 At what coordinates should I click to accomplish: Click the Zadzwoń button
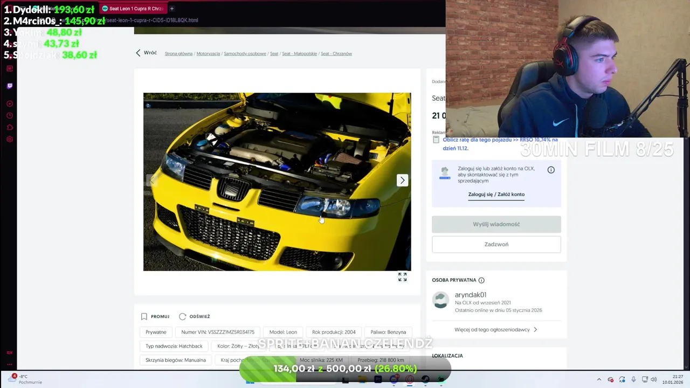(x=496, y=244)
